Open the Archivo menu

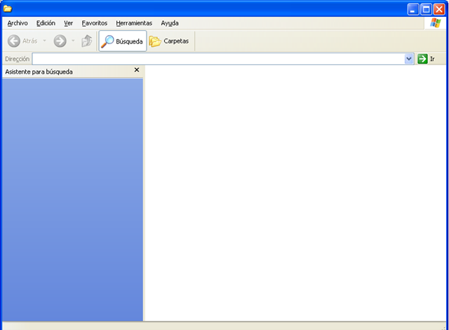pos(18,23)
